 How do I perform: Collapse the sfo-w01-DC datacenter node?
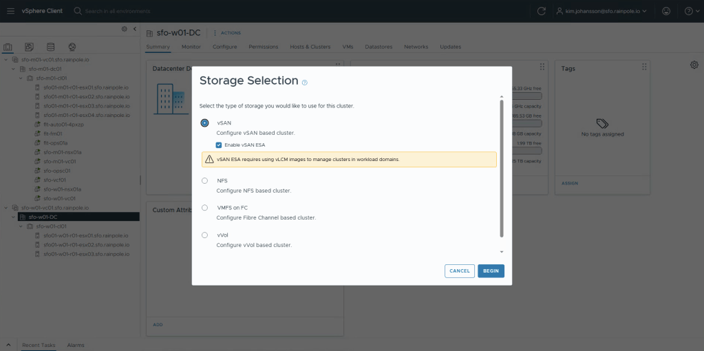(x=14, y=217)
